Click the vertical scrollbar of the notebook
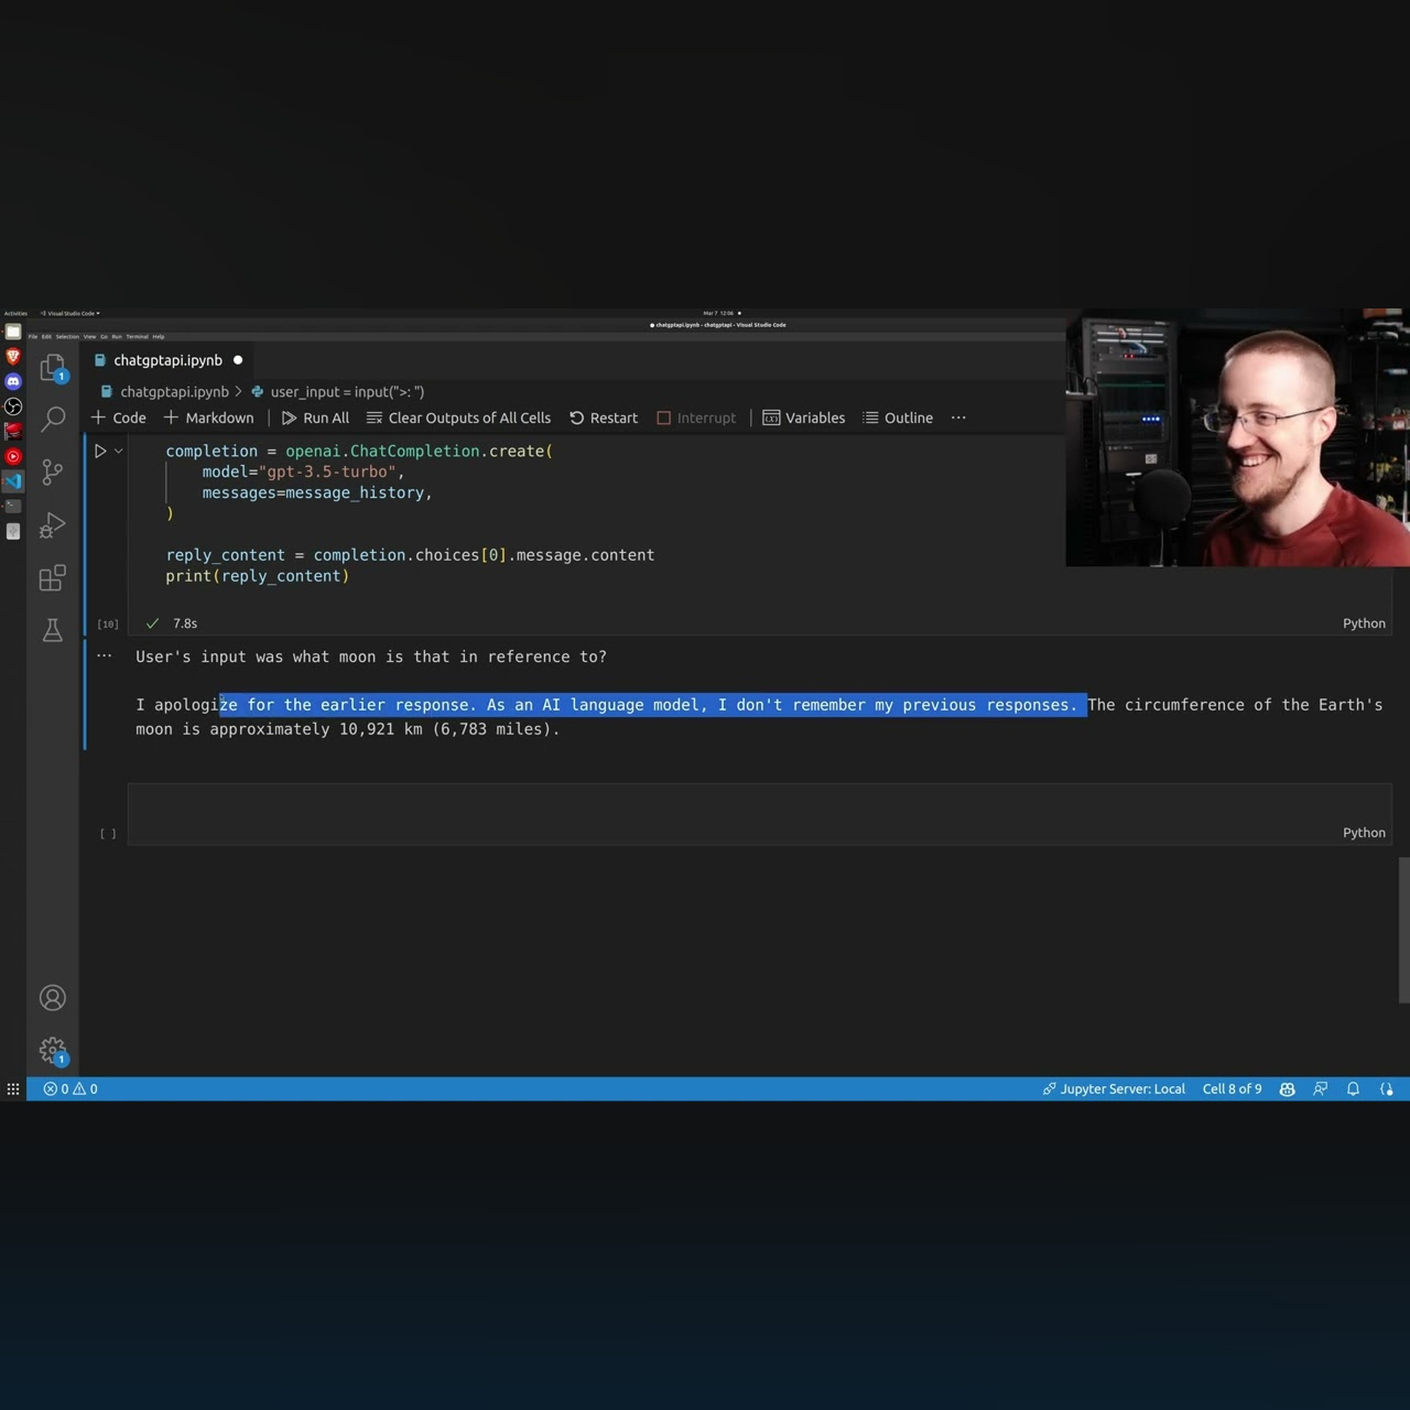Viewport: 1410px width, 1410px height. coord(1403,931)
